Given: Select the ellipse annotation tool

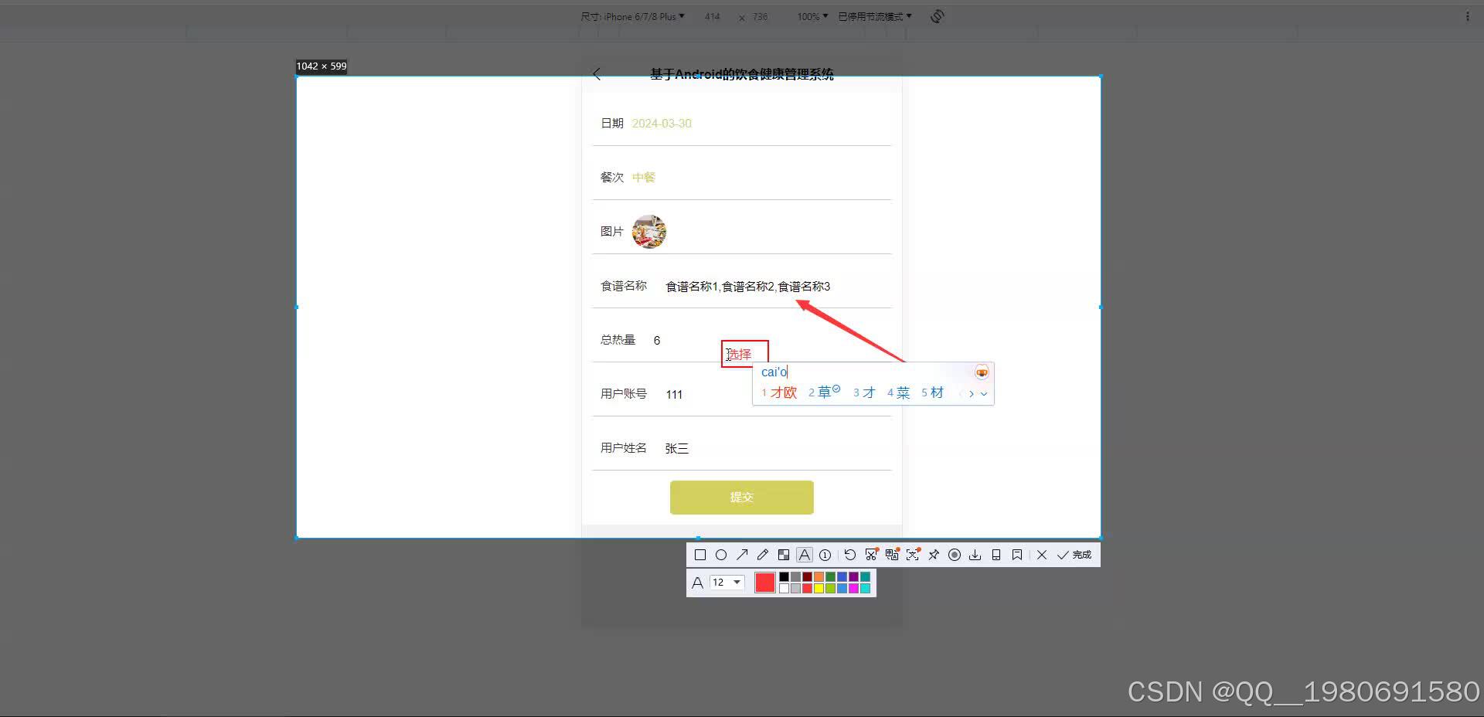Looking at the screenshot, I should tap(721, 555).
